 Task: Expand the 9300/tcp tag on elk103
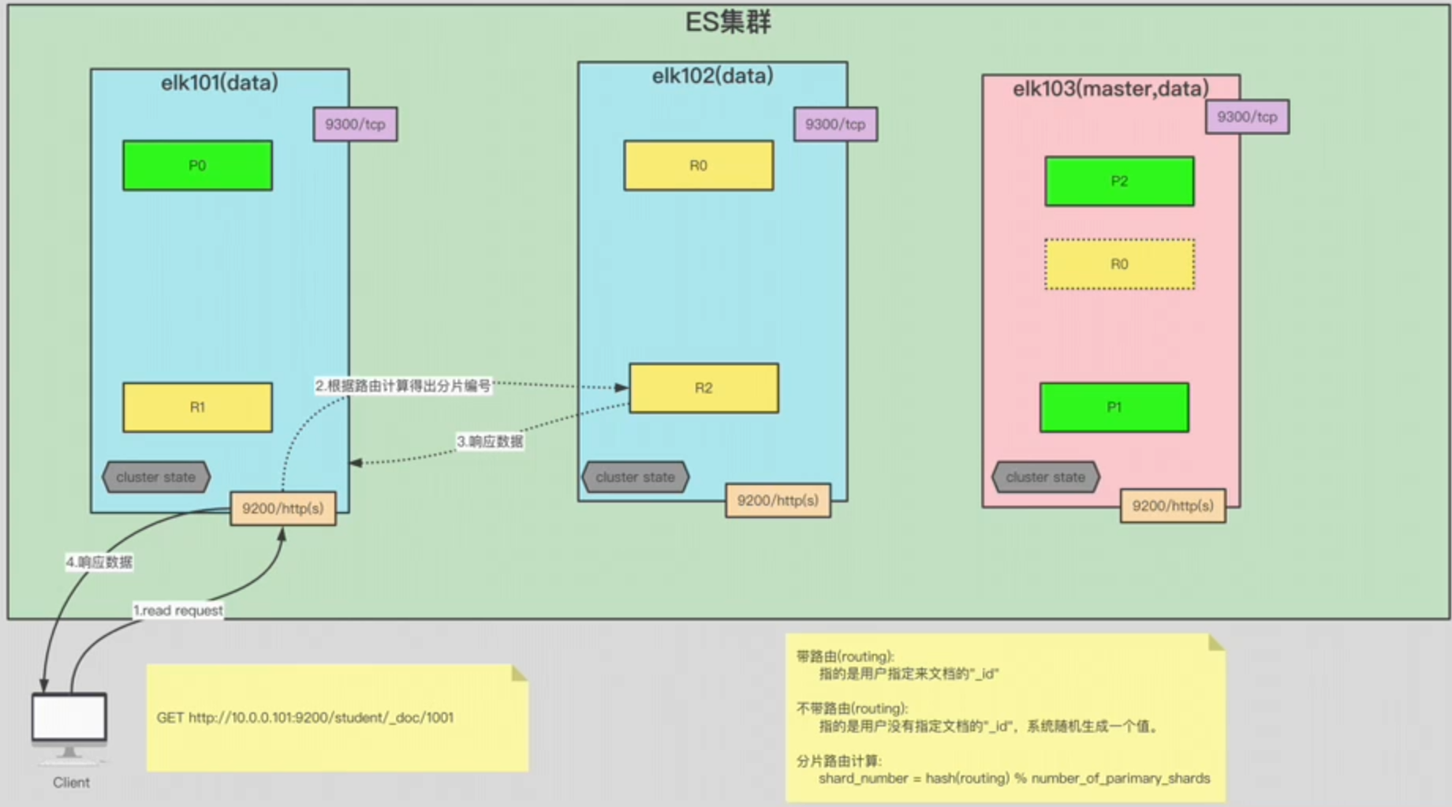[x=1247, y=116]
